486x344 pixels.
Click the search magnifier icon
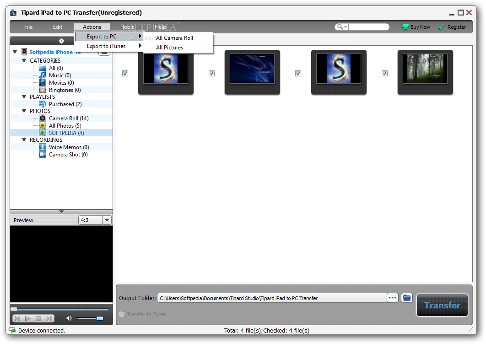[340, 27]
